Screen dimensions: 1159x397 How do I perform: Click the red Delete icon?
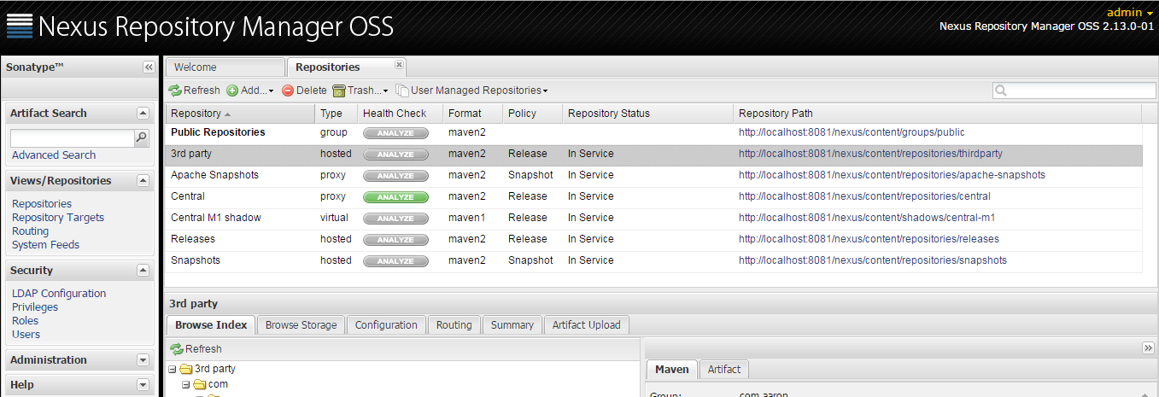(x=288, y=90)
